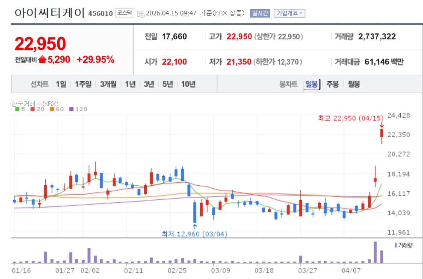Screen dimensions: 423x279
Task: Toggle the 실시간 real-time button
Action: click(260, 13)
